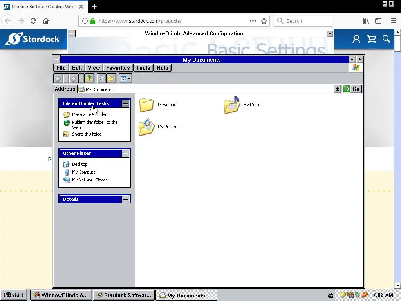The height and width of the screenshot is (301, 401).
Task: Click the Make a new folder link
Action: coord(89,114)
